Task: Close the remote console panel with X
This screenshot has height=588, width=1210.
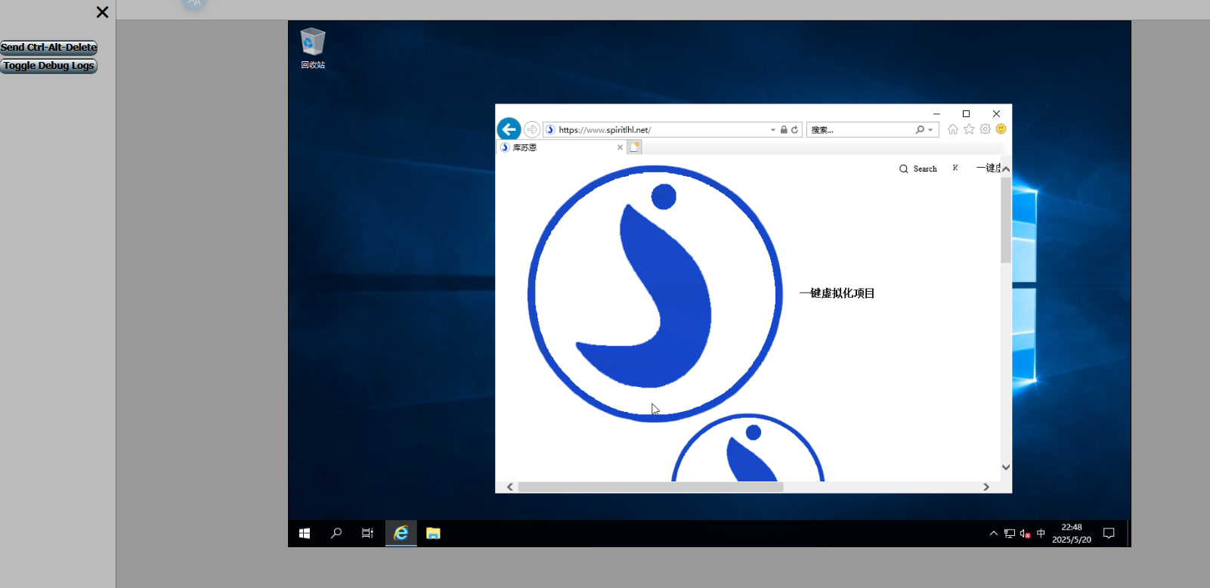Action: (x=102, y=12)
